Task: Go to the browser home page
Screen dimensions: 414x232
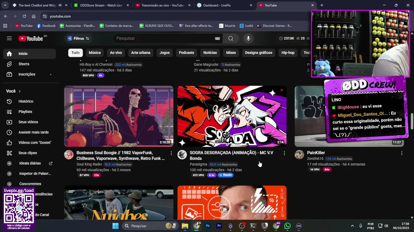Action: [x=34, y=16]
